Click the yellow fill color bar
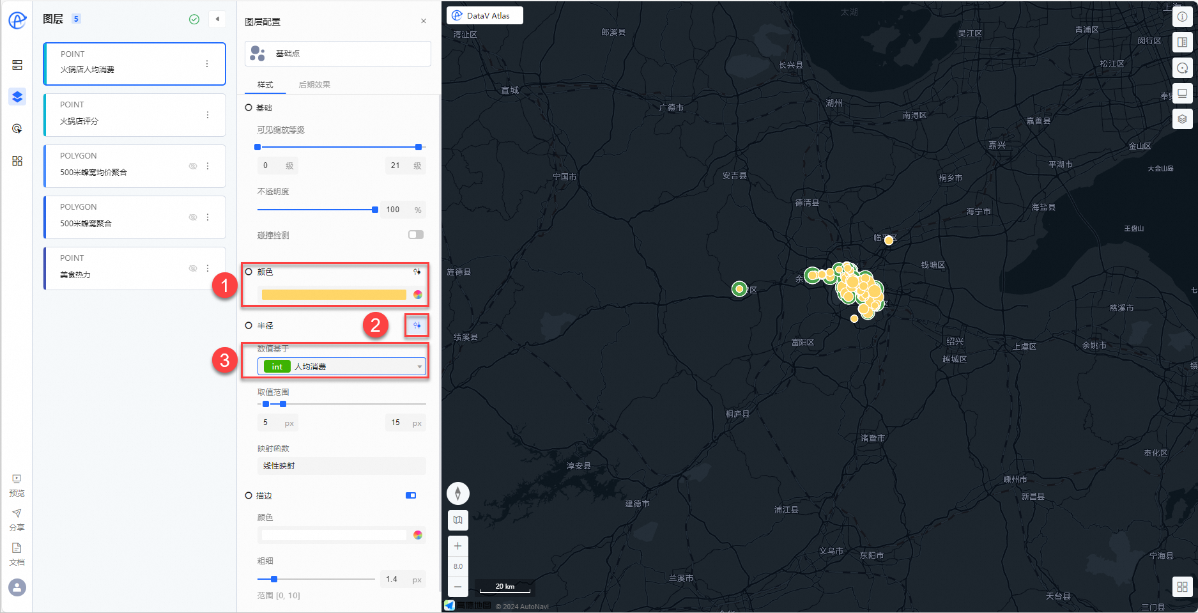 334,295
